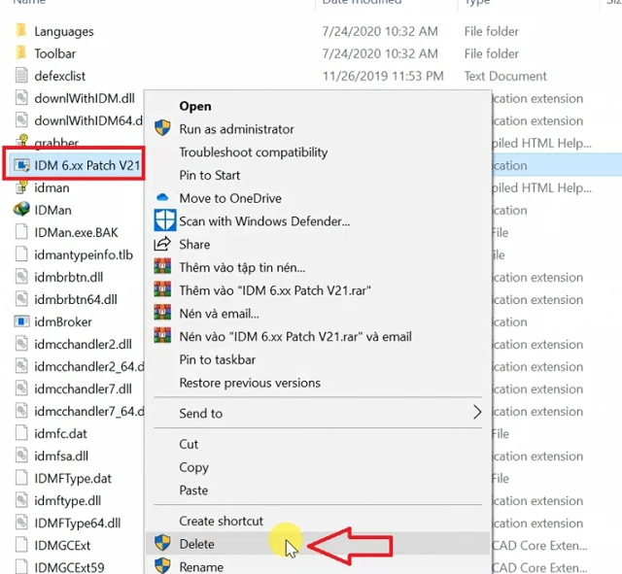Image resolution: width=622 pixels, height=574 pixels.
Task: Choose Troubleshoot compatibility option
Action: pyautogui.click(x=253, y=152)
